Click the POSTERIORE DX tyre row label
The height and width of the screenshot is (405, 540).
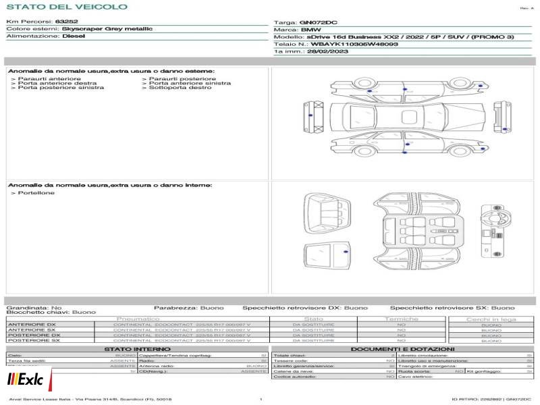point(34,335)
